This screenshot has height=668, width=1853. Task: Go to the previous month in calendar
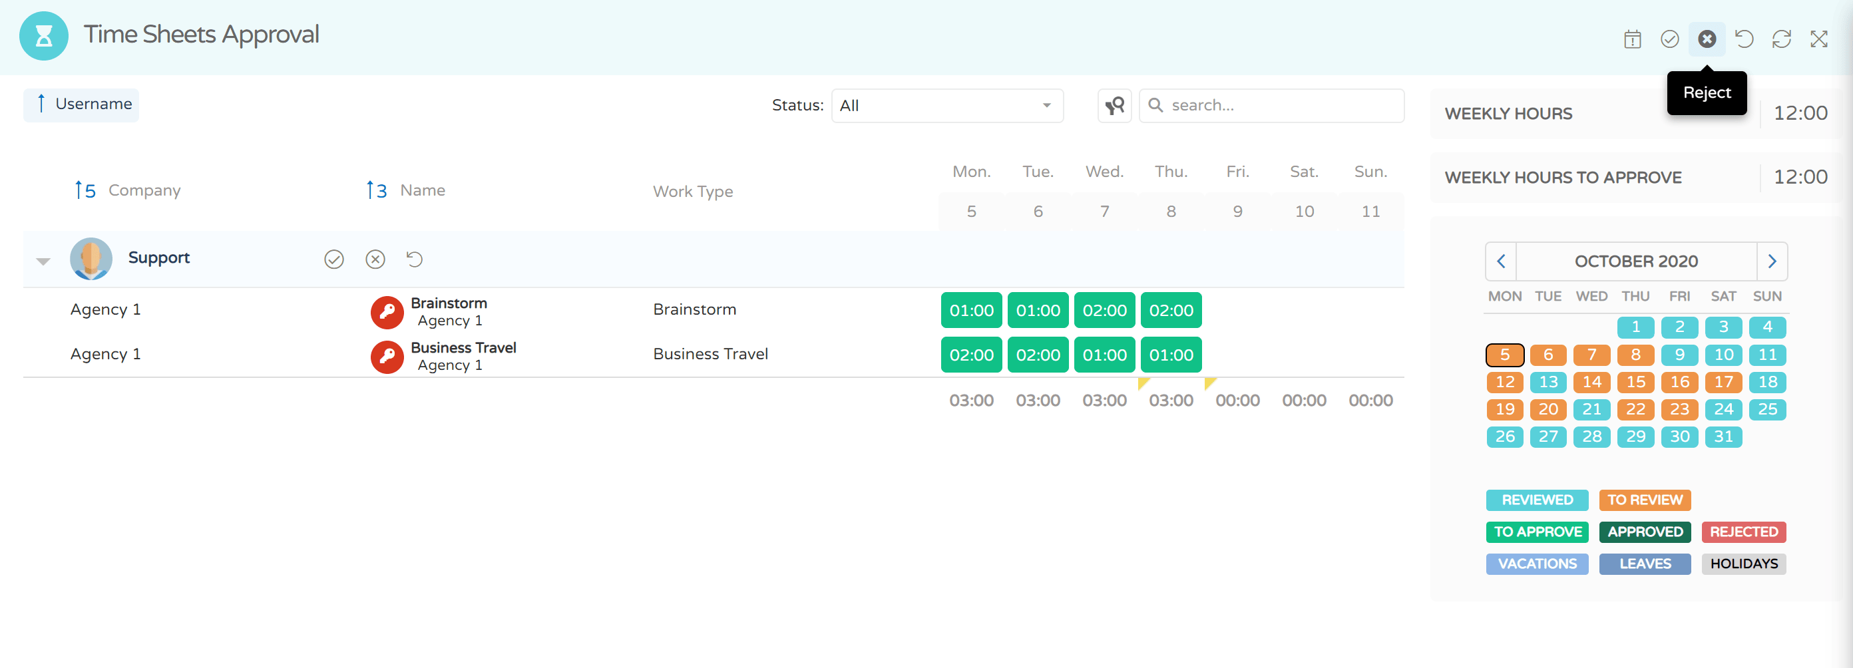(x=1502, y=261)
